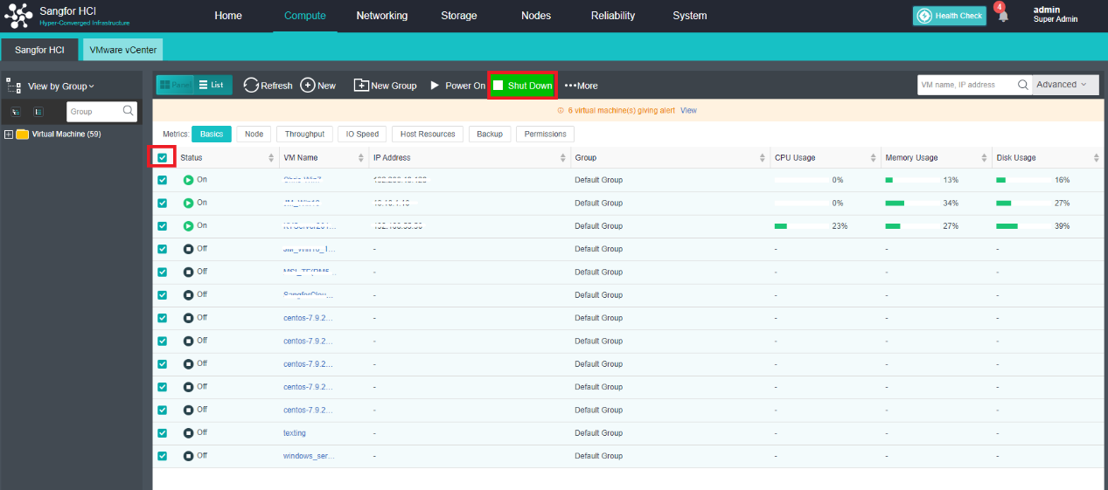Click the New Group folder icon
The image size is (1108, 490).
click(x=361, y=86)
